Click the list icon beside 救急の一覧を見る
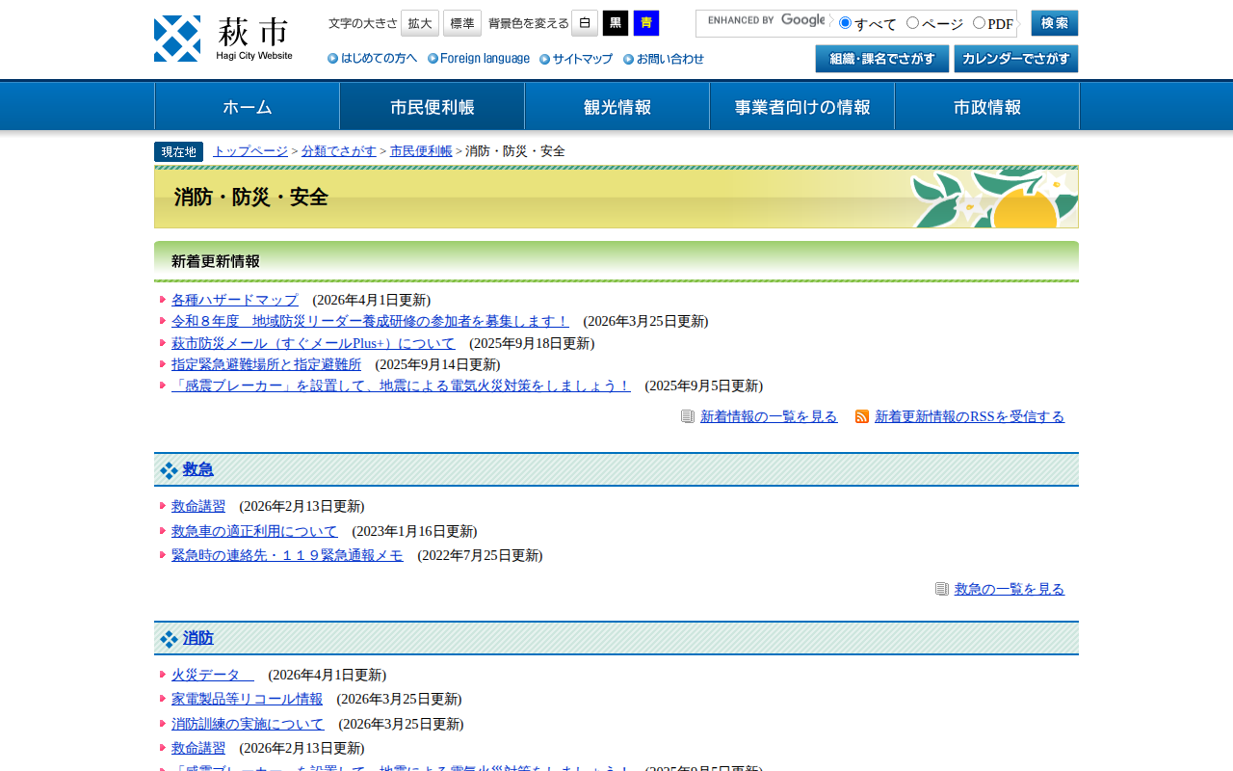The height and width of the screenshot is (771, 1233). point(942,589)
